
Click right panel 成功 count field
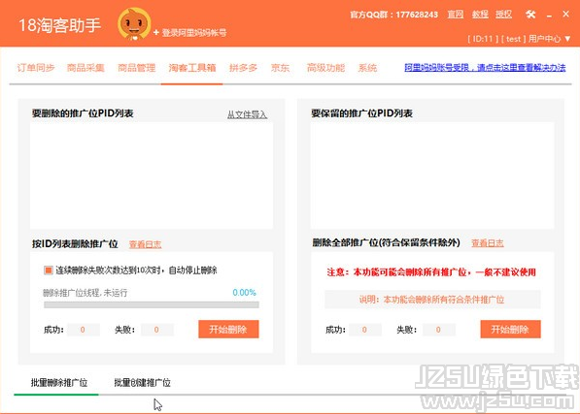365,330
